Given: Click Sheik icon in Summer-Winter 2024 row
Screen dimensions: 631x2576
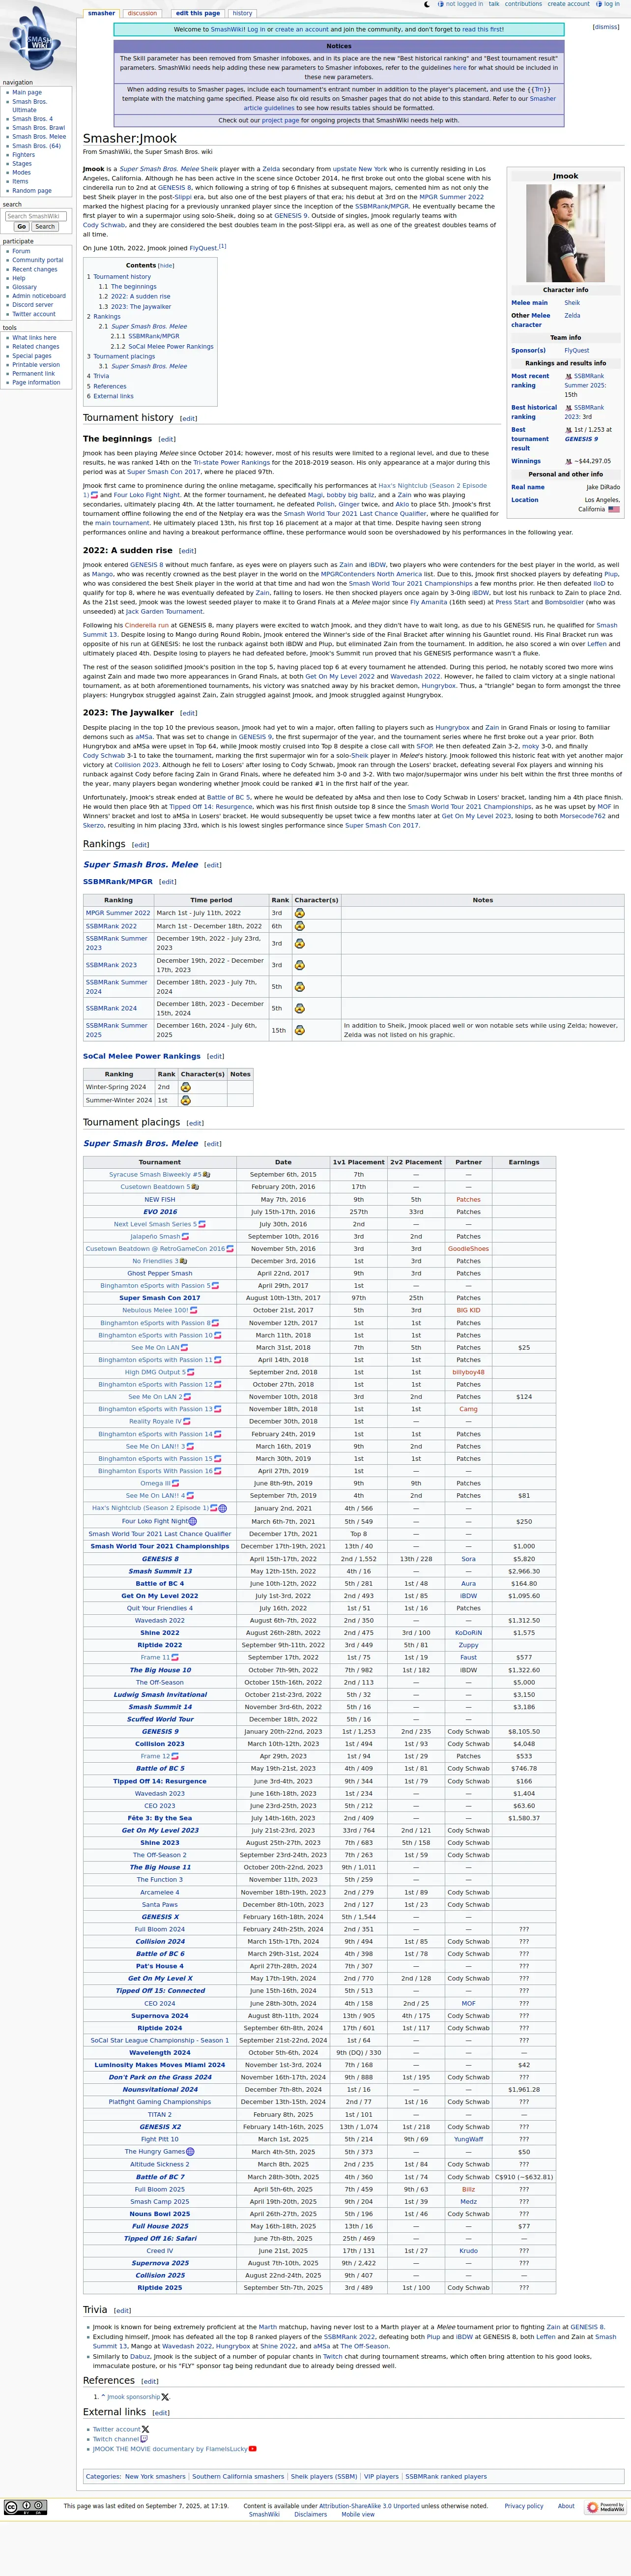Looking at the screenshot, I should point(185,1100).
